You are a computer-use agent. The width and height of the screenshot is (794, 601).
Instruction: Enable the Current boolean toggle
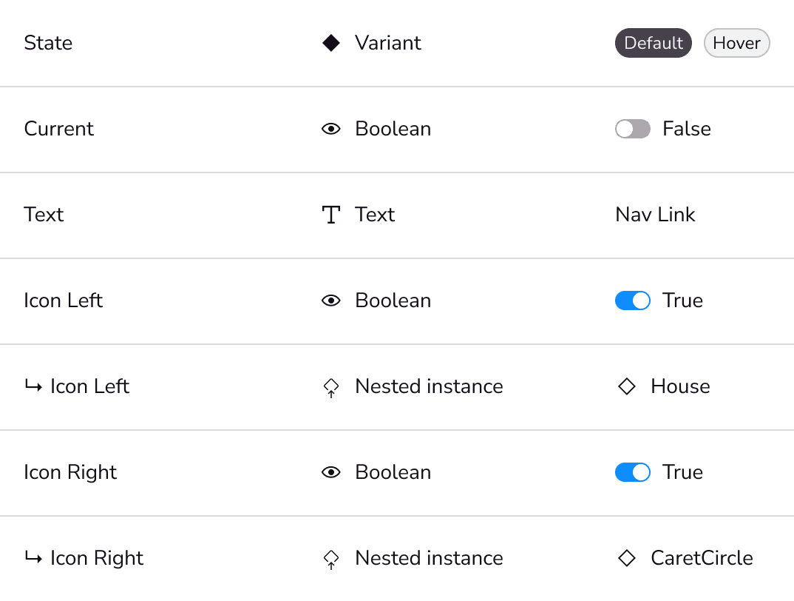tap(633, 129)
